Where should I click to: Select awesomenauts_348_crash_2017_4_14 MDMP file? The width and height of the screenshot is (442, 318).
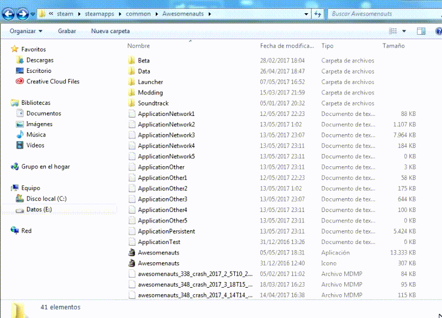[x=195, y=295]
